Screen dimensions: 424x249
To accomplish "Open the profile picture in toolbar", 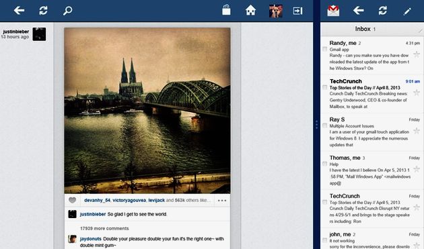I will (276, 11).
